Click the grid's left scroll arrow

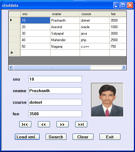coord(11,68)
